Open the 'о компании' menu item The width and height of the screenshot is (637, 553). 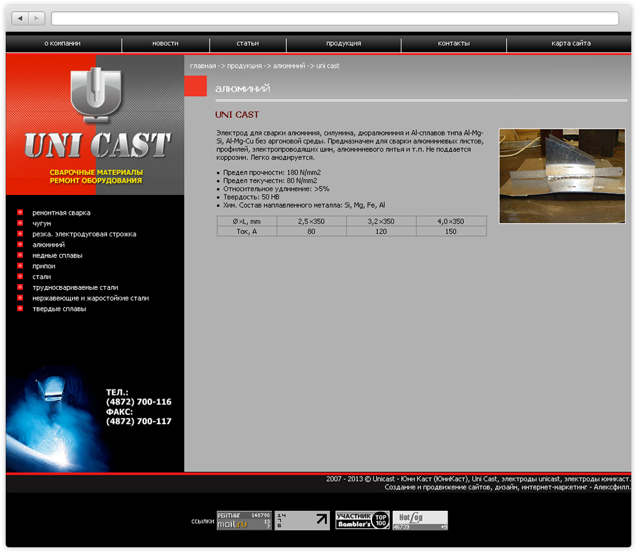point(62,43)
